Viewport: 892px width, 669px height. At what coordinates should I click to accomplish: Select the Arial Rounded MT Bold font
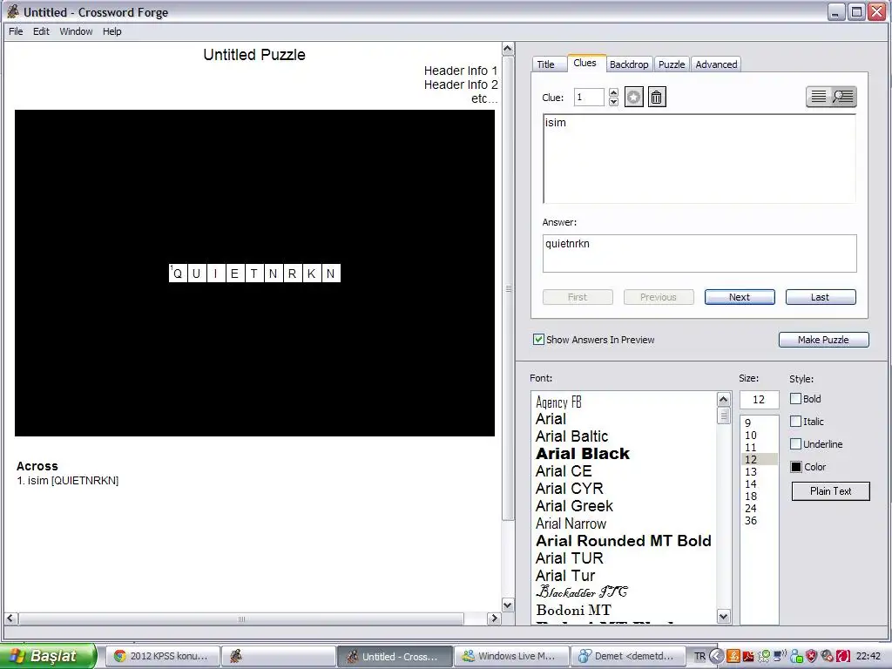coord(624,540)
